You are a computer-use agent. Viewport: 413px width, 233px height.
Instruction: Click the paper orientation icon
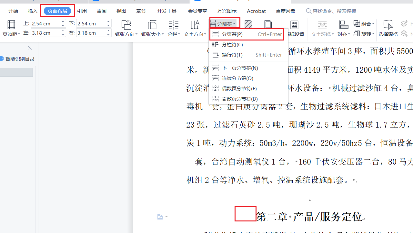pyautogui.click(x=126, y=25)
